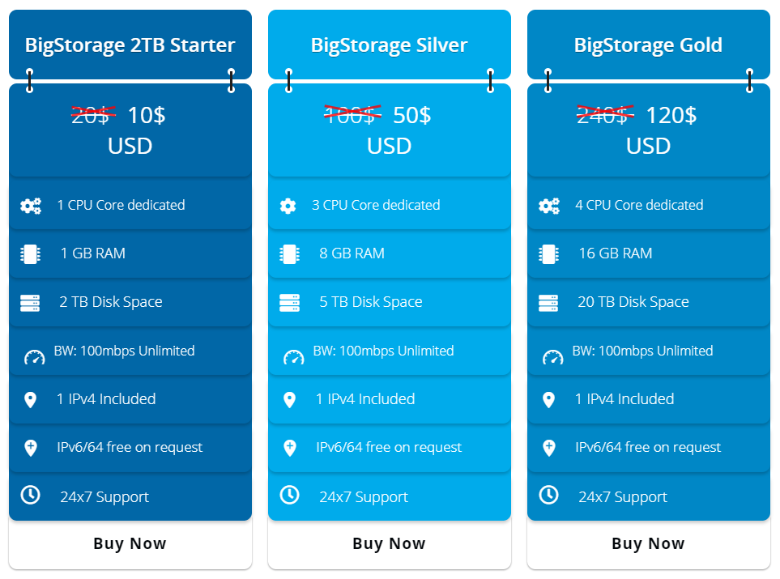Click the disk server icon in the Gold plan

click(548, 303)
